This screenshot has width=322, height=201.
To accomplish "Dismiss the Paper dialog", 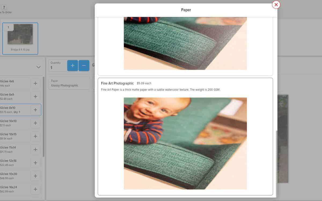I will [276, 5].
